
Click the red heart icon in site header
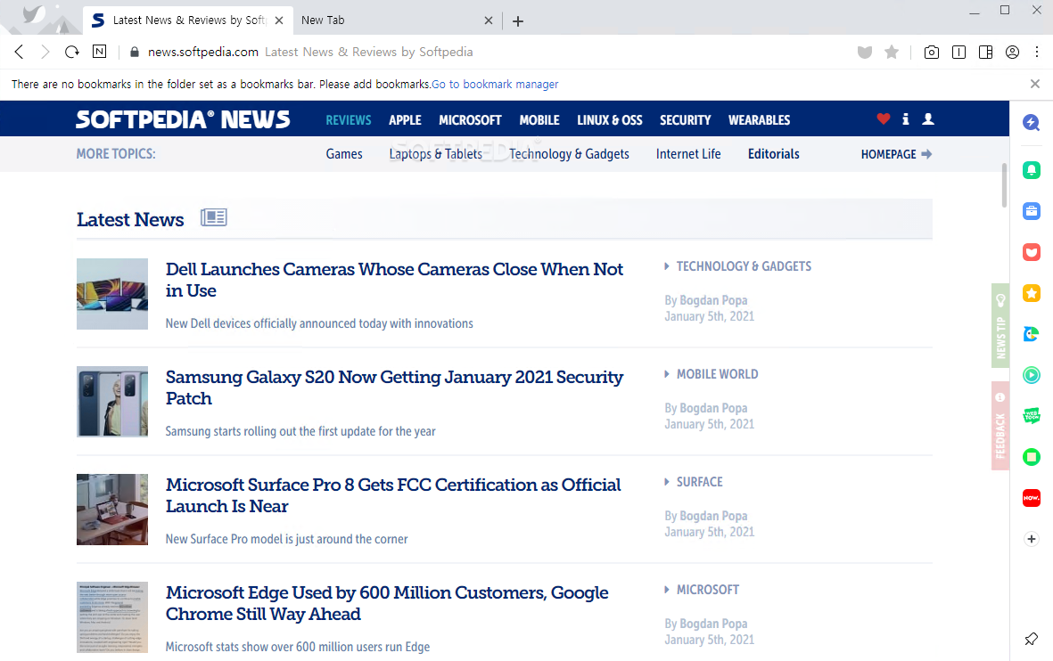point(883,118)
